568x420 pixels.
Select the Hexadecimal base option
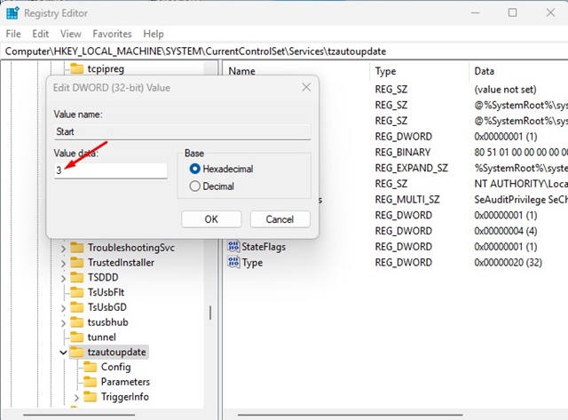(x=221, y=169)
